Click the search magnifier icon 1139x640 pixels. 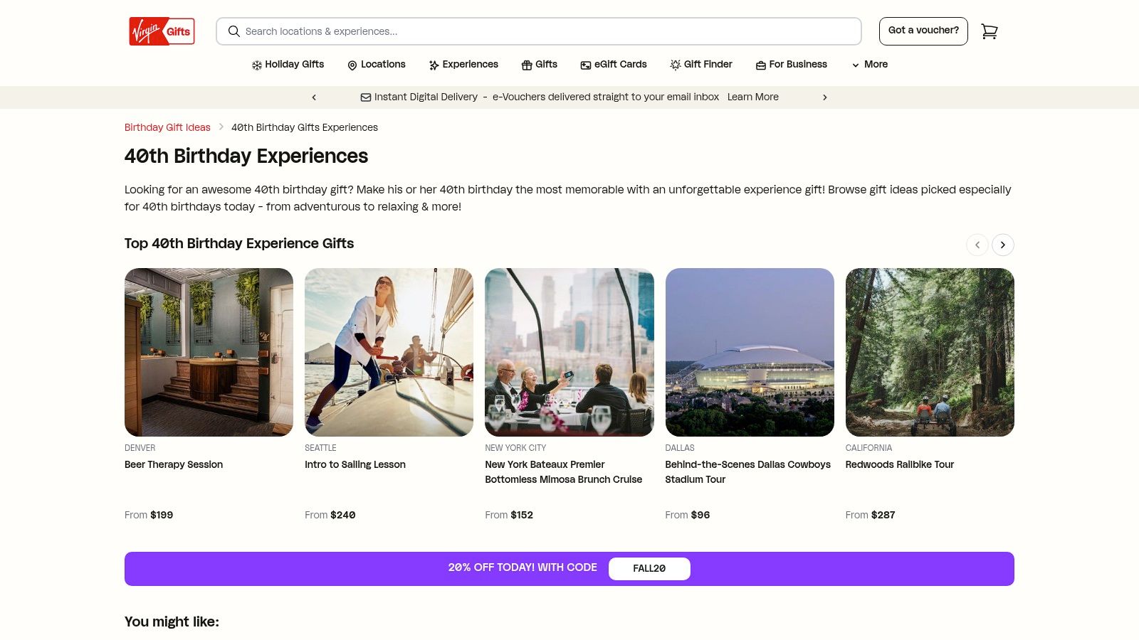tap(233, 31)
